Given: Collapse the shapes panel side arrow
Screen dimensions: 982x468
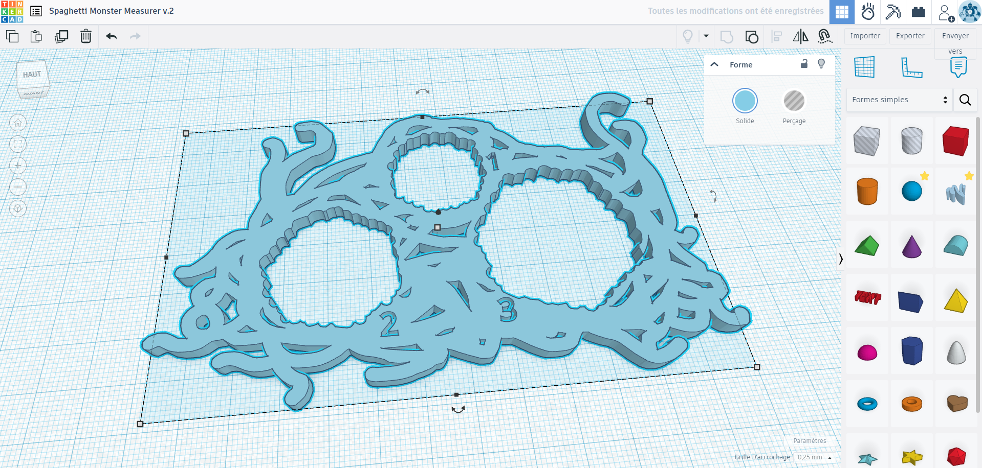Looking at the screenshot, I should [x=840, y=259].
